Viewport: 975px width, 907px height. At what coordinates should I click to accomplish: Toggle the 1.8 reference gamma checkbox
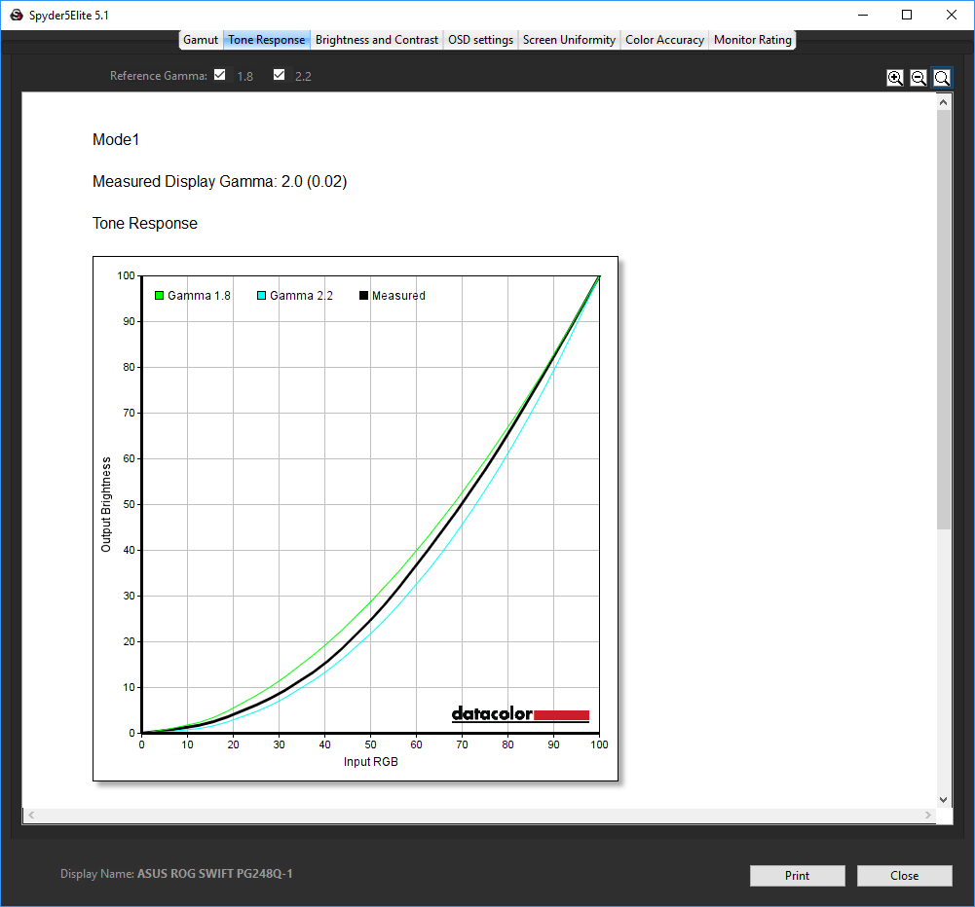pyautogui.click(x=219, y=75)
